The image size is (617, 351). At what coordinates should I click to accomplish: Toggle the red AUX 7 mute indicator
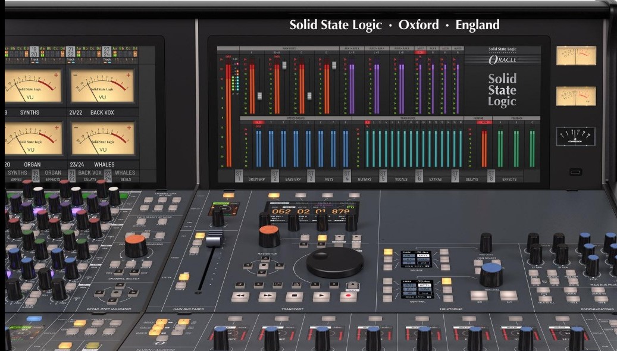coord(420,52)
